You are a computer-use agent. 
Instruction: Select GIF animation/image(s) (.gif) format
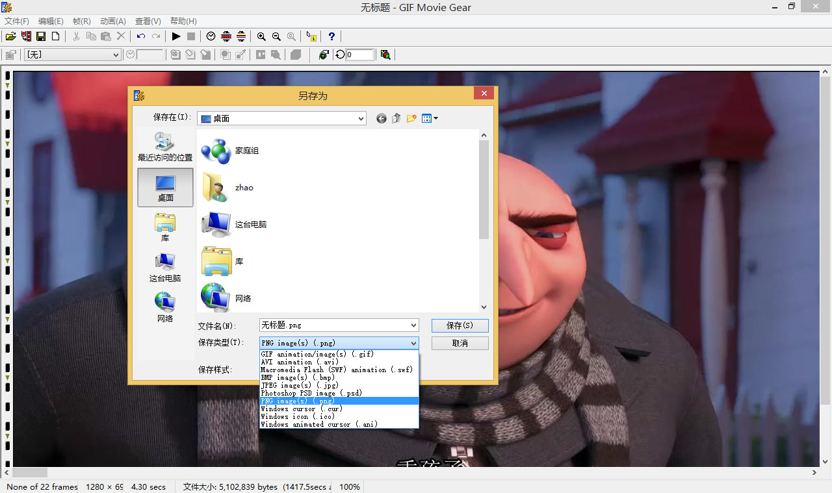point(317,354)
